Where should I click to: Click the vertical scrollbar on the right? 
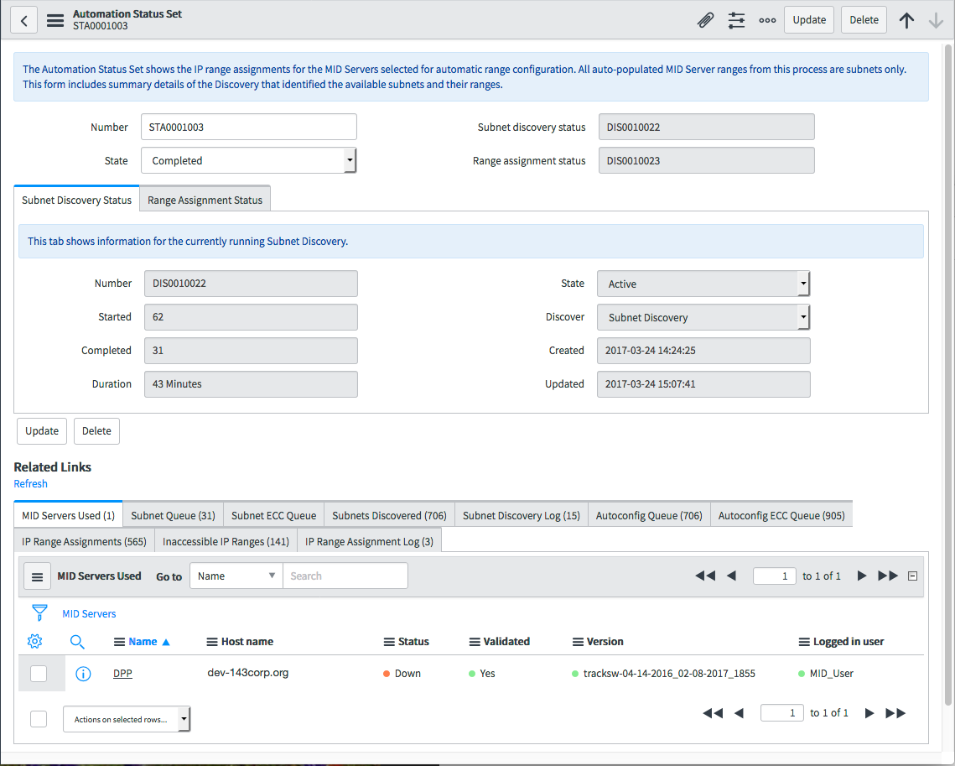pyautogui.click(x=948, y=374)
